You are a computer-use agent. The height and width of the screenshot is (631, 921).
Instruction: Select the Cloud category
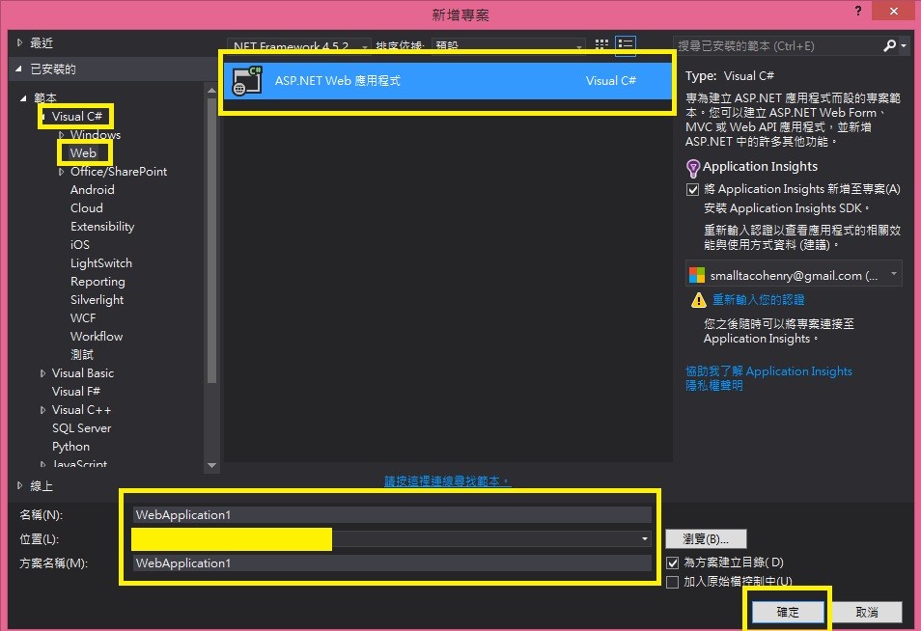[86, 207]
